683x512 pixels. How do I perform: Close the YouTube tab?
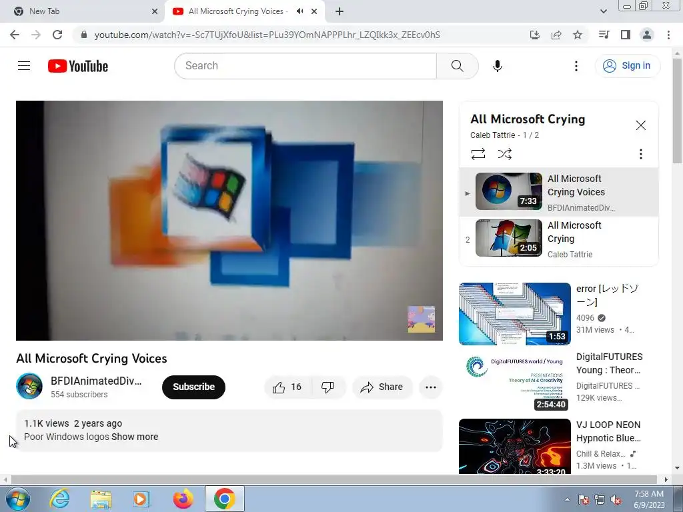(x=314, y=11)
